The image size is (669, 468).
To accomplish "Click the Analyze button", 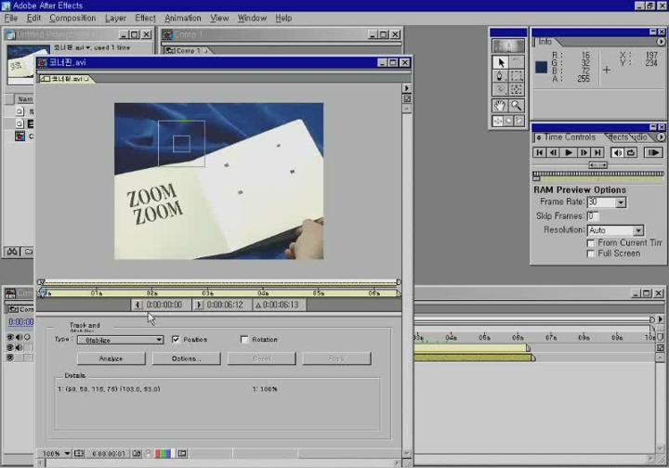I will pos(111,358).
